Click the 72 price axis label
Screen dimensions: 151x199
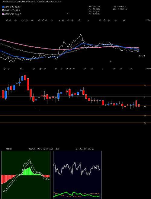click(145, 123)
